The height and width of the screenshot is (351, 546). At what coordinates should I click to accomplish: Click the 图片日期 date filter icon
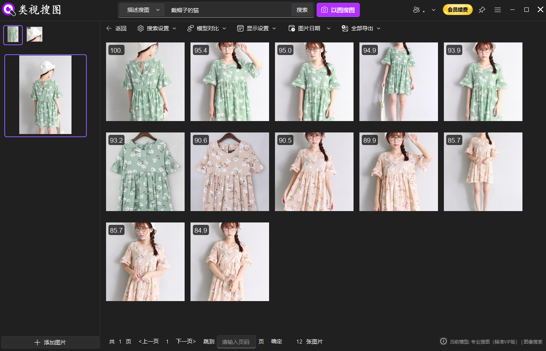(291, 28)
